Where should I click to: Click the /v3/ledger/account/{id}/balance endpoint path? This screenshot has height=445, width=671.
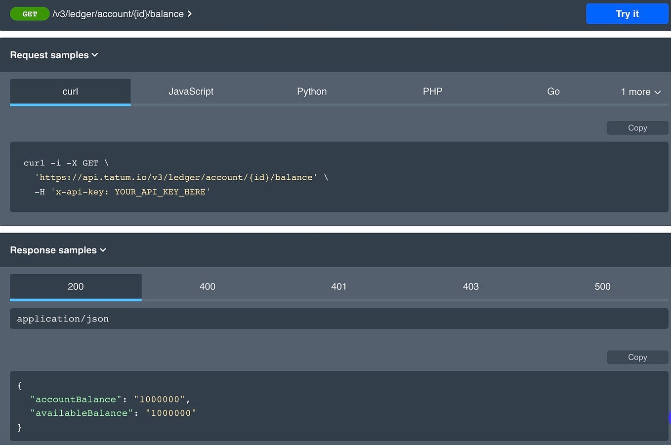[x=119, y=14]
